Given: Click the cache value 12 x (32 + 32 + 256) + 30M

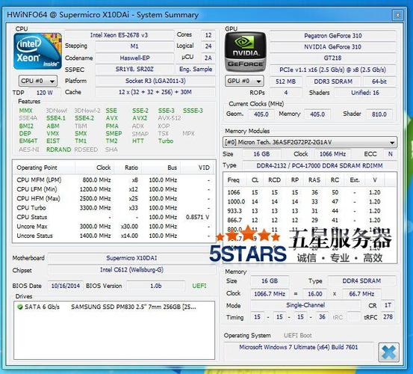Looking at the screenshot, I should tap(155, 92).
